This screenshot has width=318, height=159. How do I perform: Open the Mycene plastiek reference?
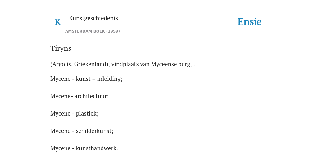(x=75, y=113)
